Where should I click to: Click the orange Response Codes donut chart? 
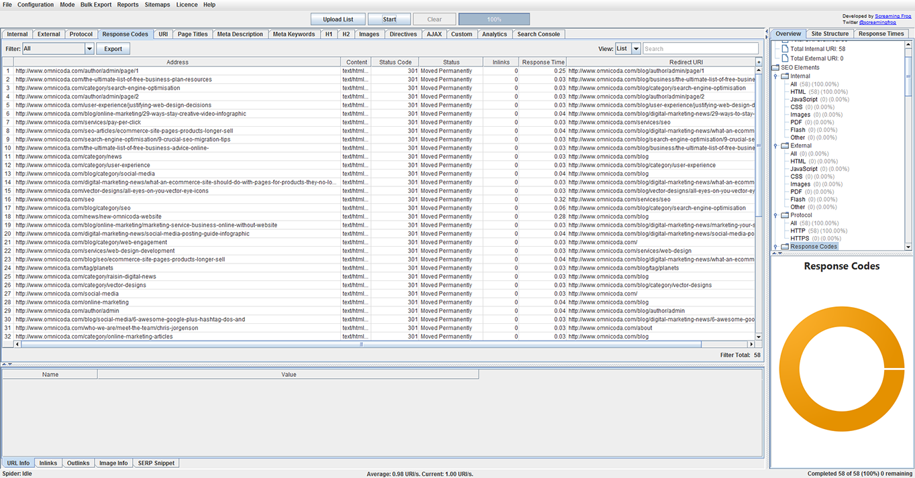842,369
